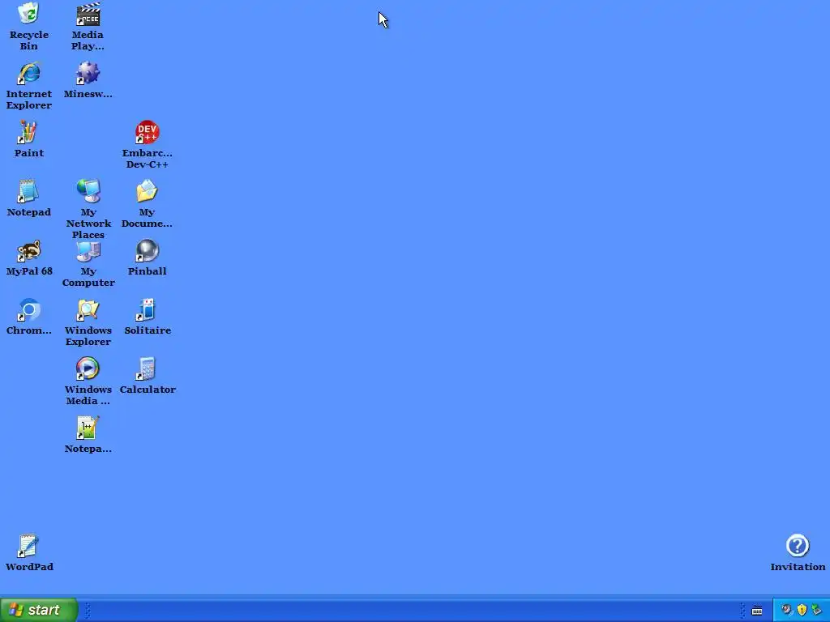Screen dimensions: 830x622
Task: Select the My Computer icon
Action: click(88, 251)
